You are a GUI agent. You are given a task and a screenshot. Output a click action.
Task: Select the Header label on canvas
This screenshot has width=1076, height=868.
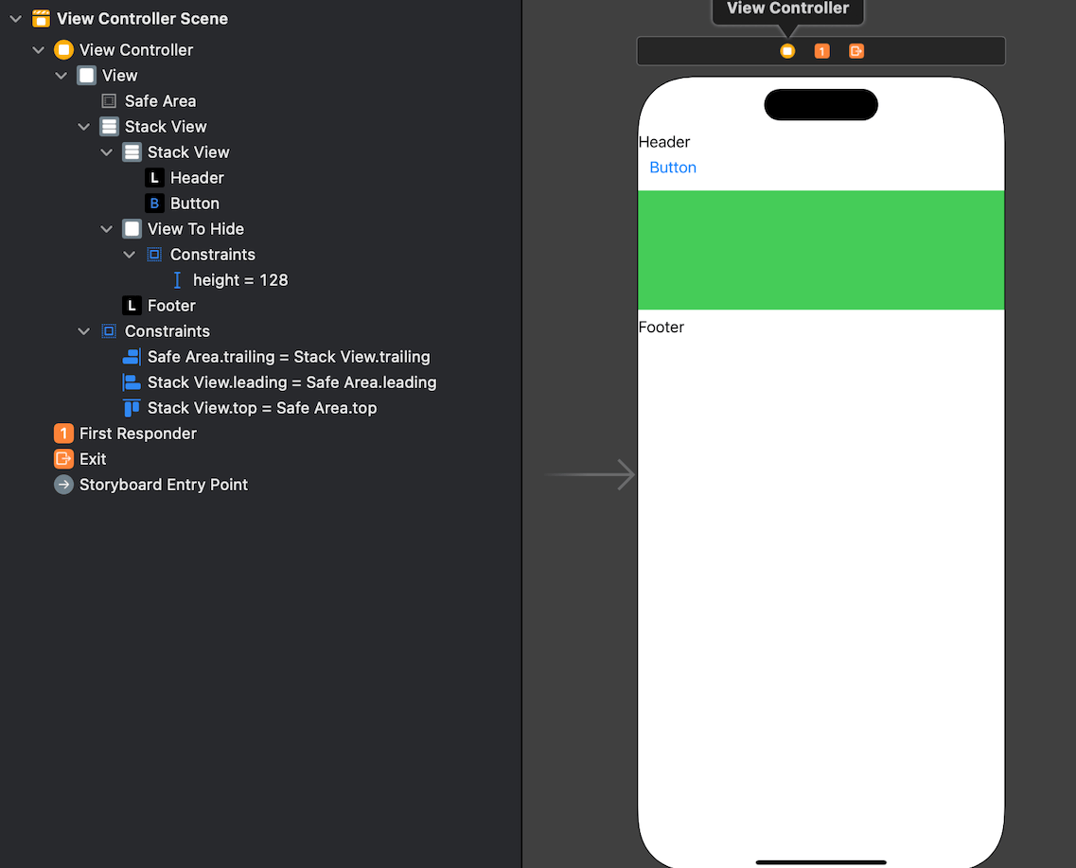(663, 142)
